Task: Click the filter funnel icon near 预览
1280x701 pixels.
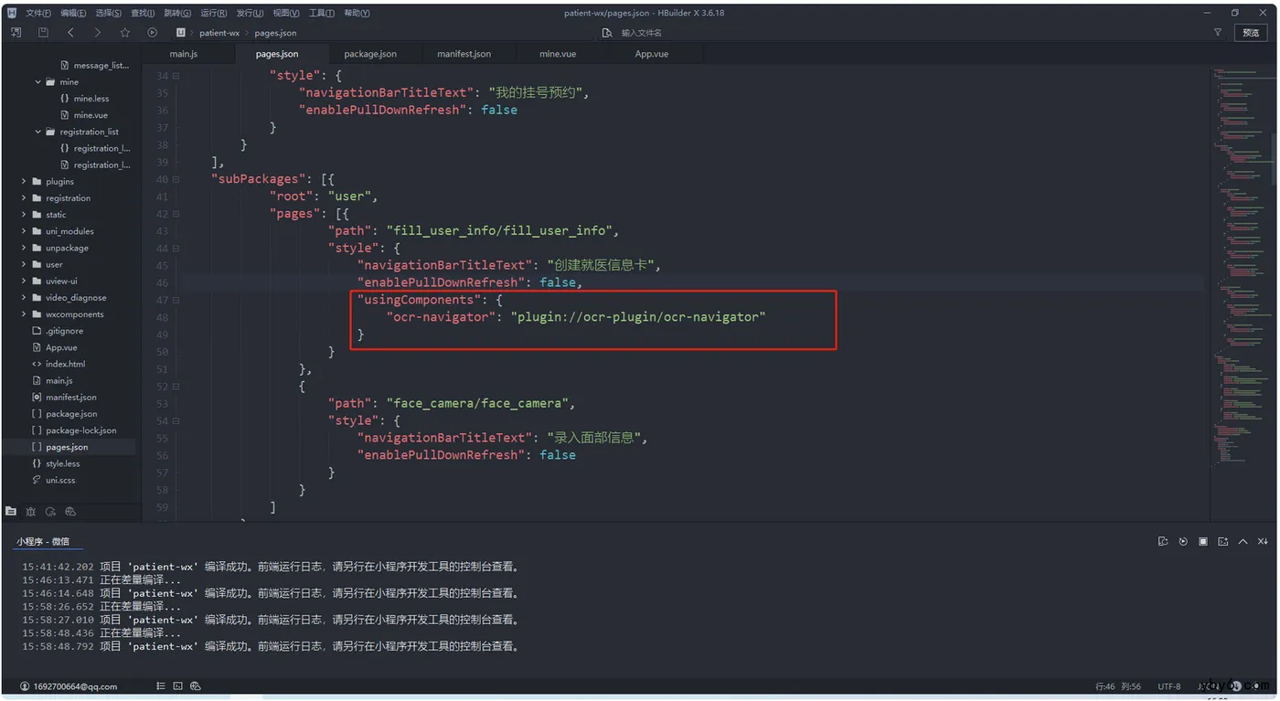Action: coord(1218,33)
